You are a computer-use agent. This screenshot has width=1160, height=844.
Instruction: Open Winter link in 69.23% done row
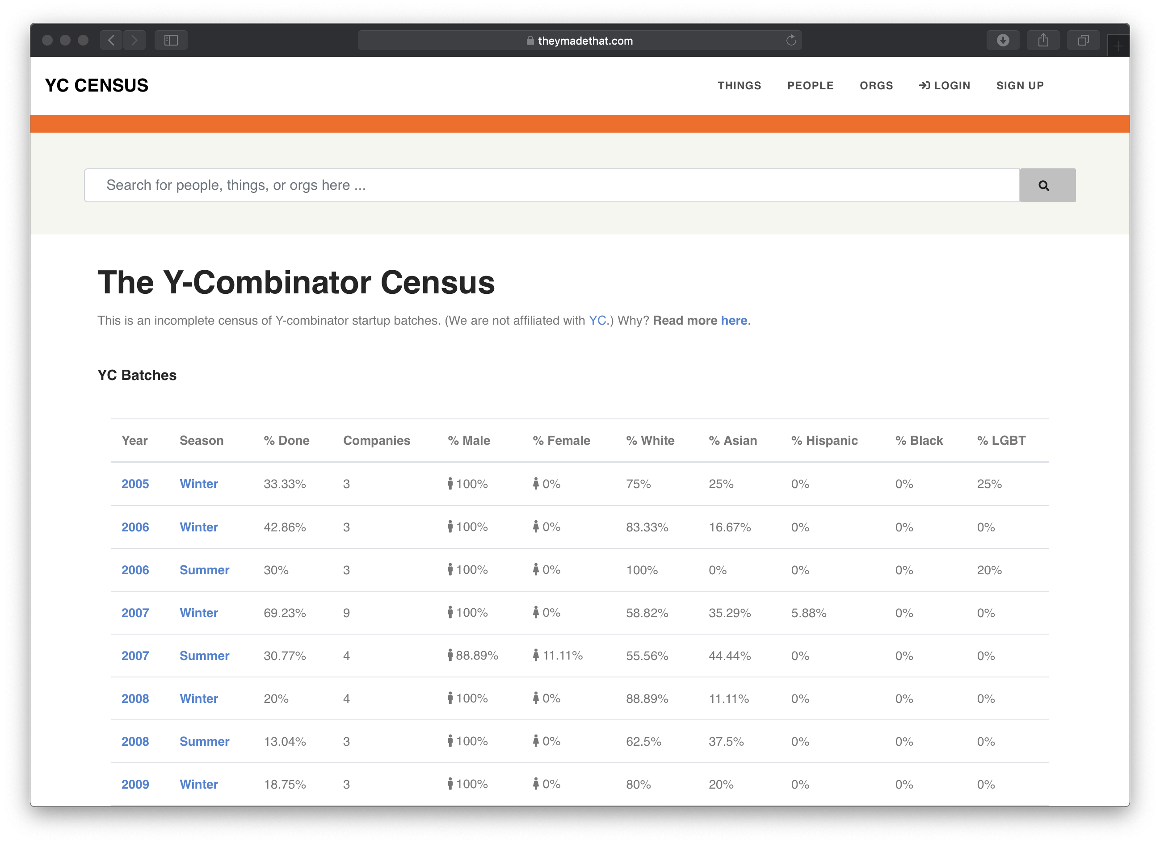tap(198, 613)
